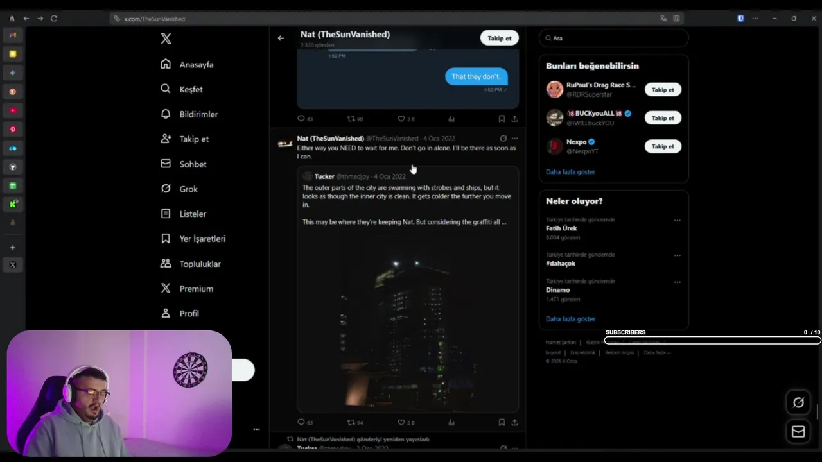Open Bildirimler notifications
Screen dimensions: 822x462
[x=189, y=114]
